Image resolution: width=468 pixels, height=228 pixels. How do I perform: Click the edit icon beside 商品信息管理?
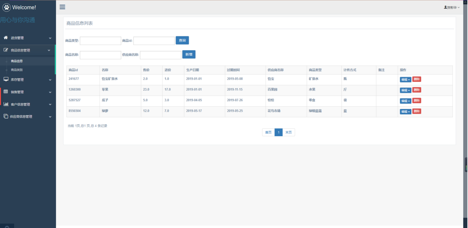coord(6,50)
